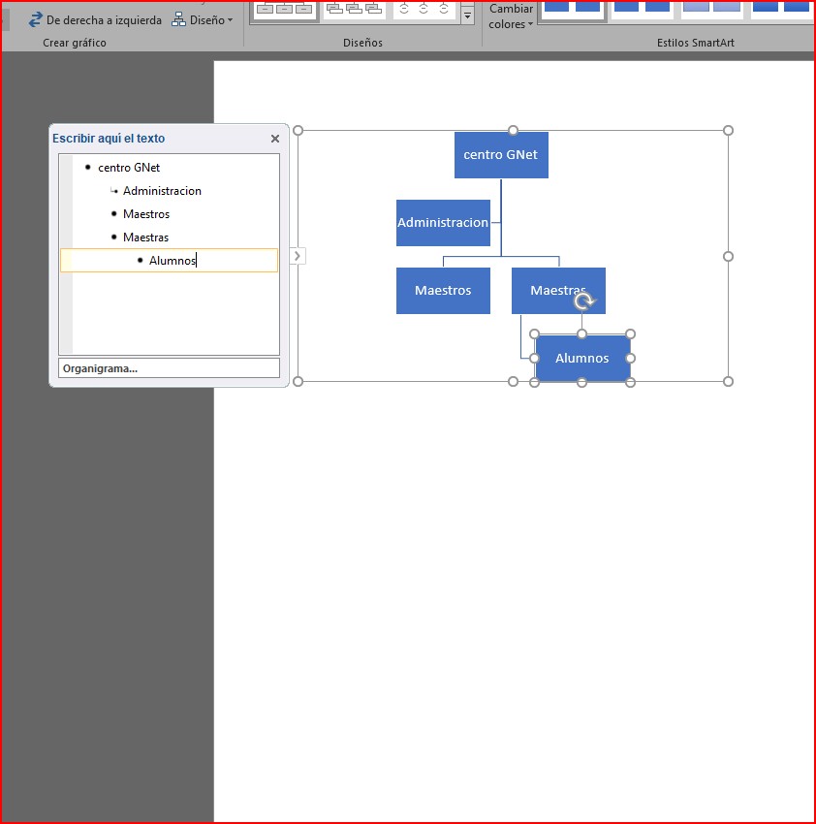Select the first layout thumbnail in Diseños

284,9
